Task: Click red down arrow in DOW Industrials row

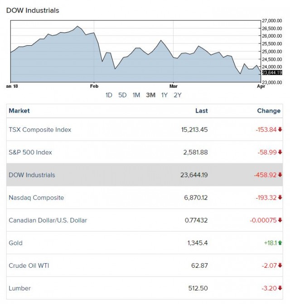Action: (x=280, y=175)
